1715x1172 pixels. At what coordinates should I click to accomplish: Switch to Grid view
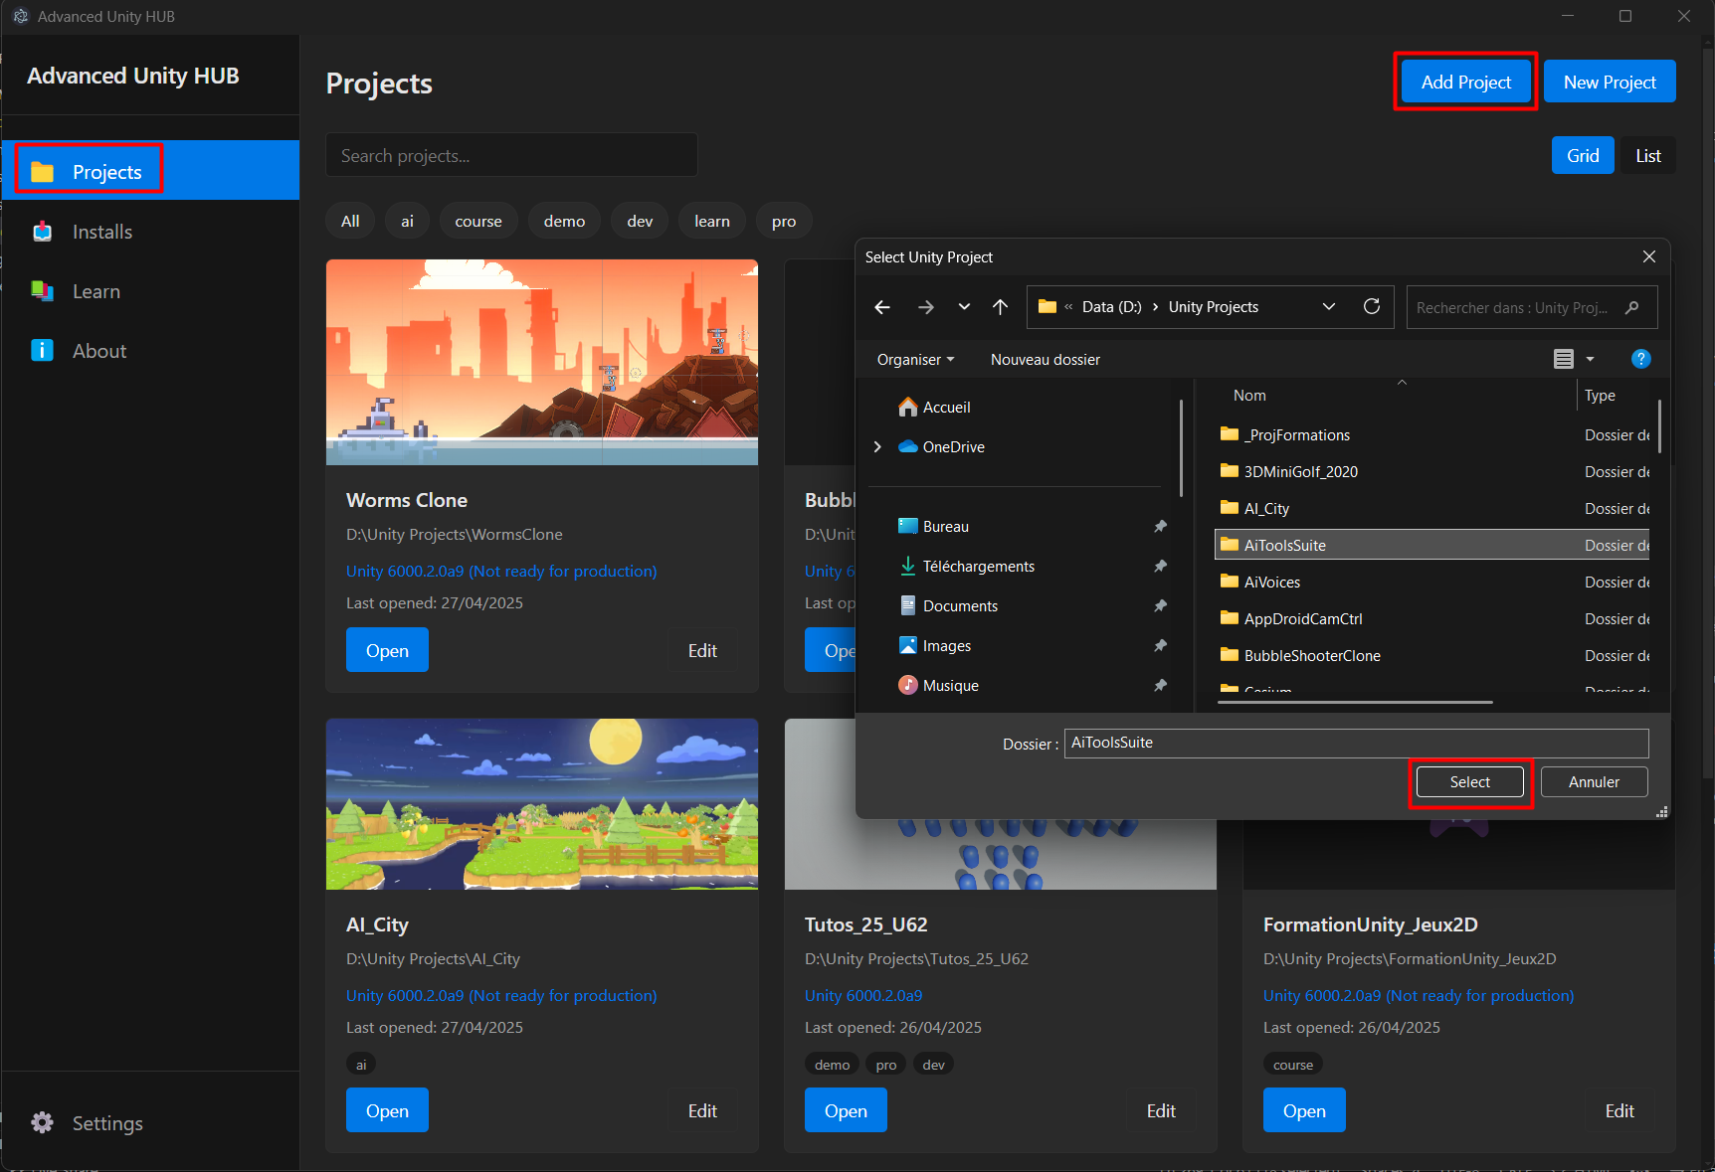coord(1583,155)
